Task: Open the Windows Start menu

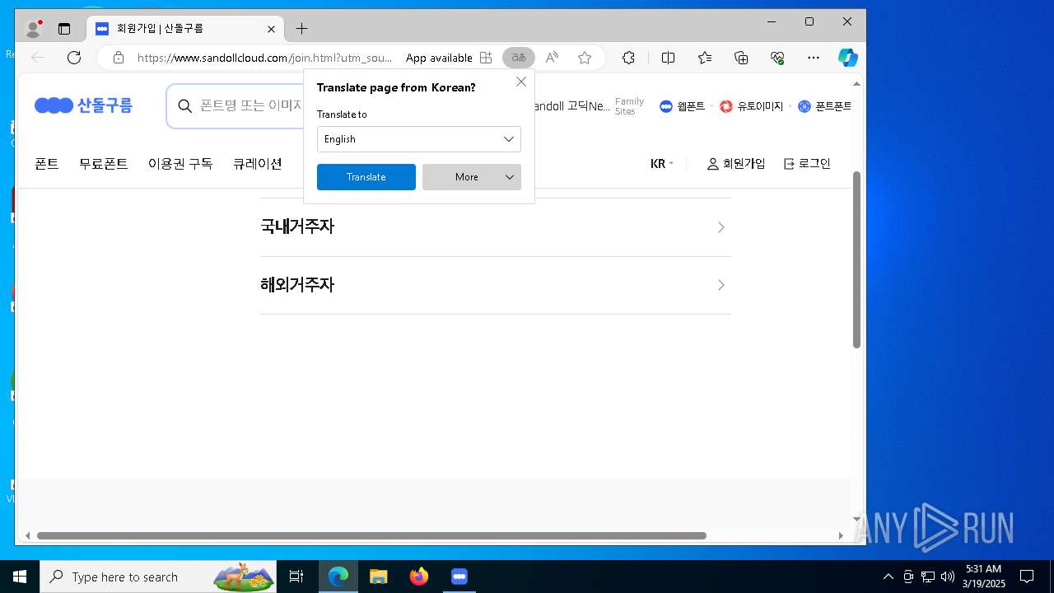Action: 20,577
